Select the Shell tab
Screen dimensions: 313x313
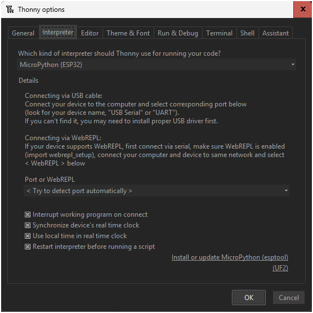point(247,33)
